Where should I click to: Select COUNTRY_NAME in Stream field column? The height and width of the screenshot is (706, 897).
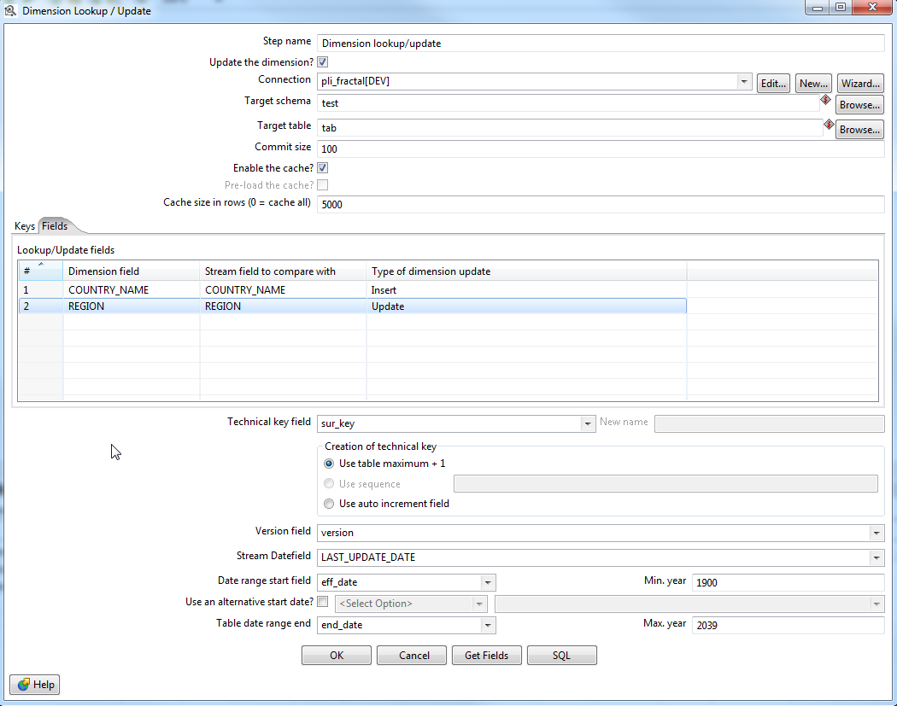click(x=283, y=290)
